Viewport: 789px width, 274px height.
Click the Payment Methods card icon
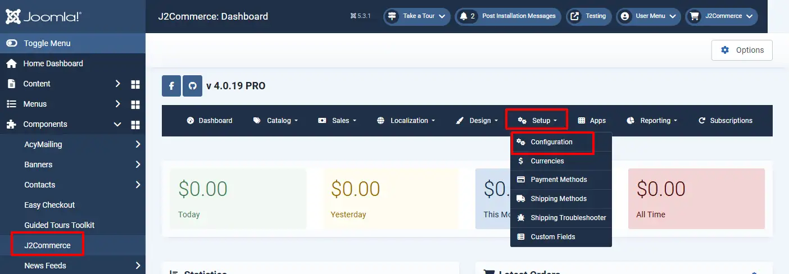click(521, 180)
